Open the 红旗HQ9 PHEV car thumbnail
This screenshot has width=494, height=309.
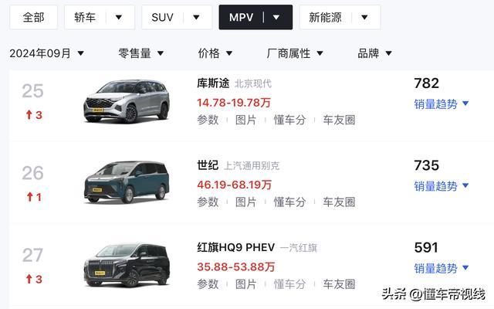(127, 265)
